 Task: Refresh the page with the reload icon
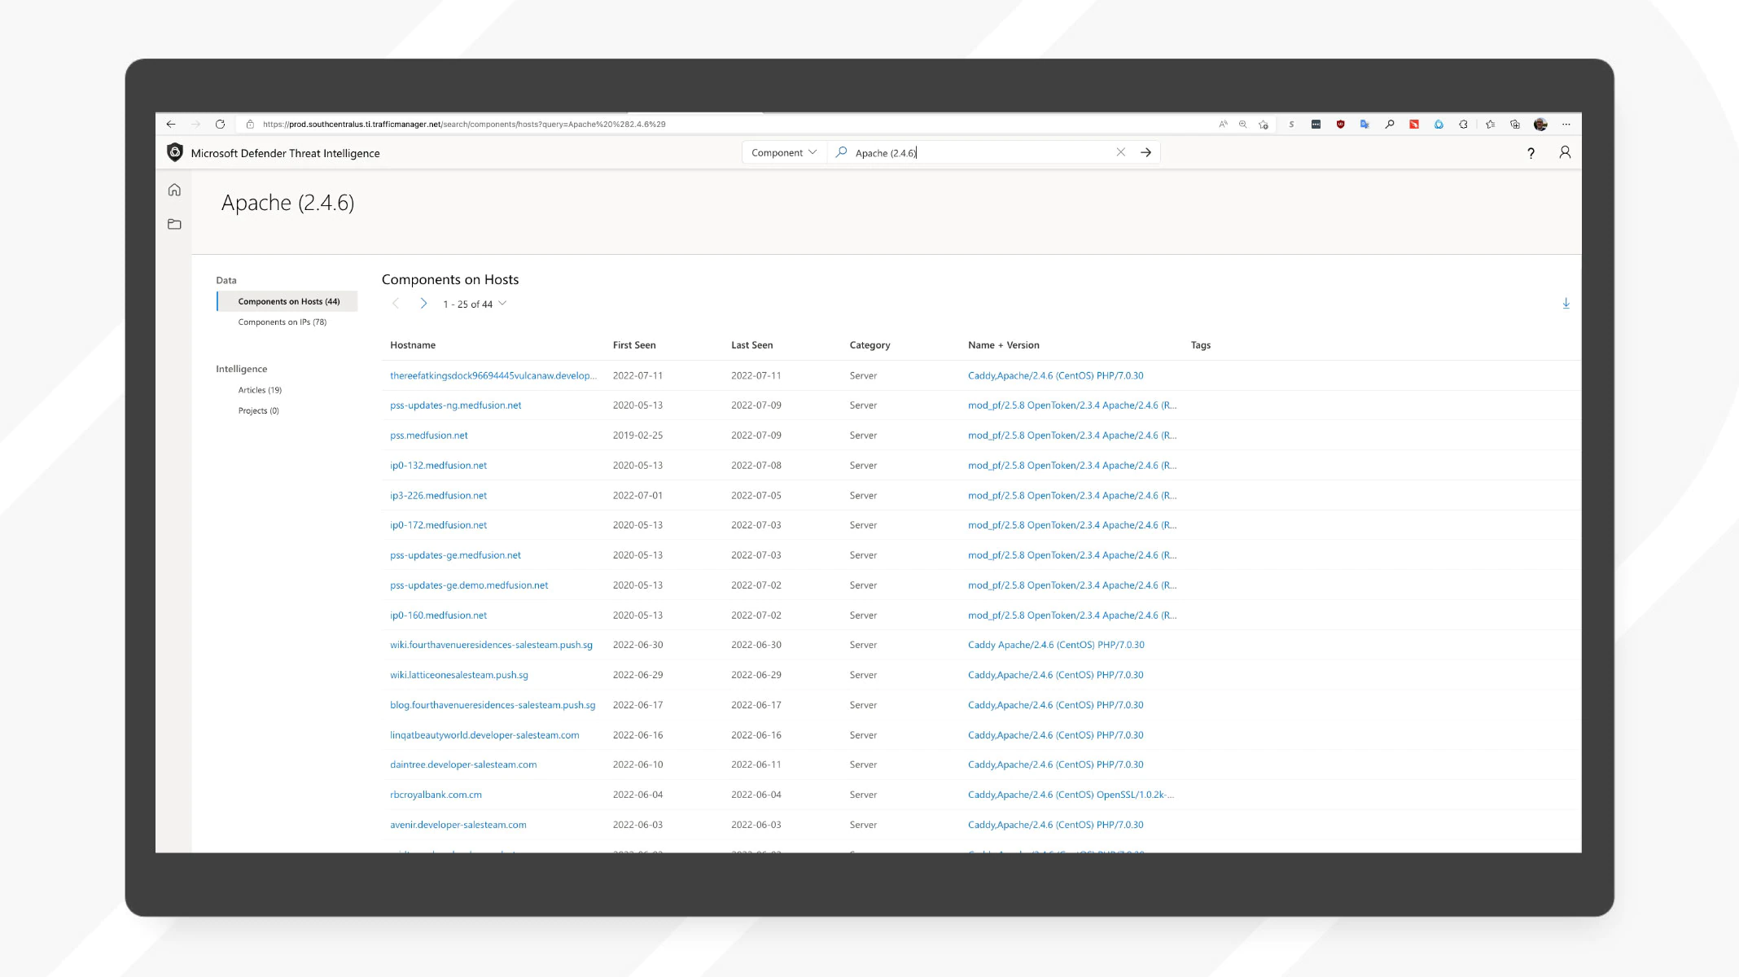pyautogui.click(x=221, y=124)
